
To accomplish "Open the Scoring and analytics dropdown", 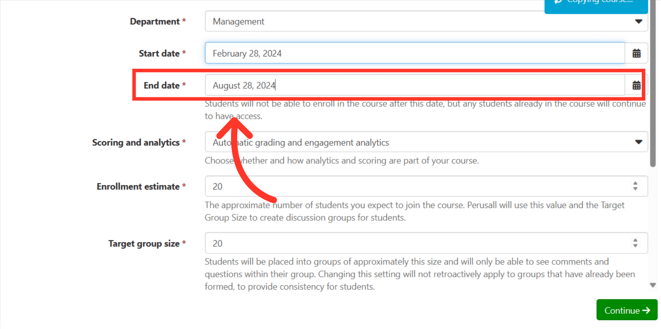I will coord(639,142).
